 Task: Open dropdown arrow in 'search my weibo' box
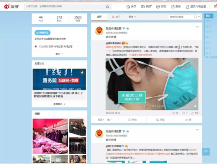click(x=199, y=17)
